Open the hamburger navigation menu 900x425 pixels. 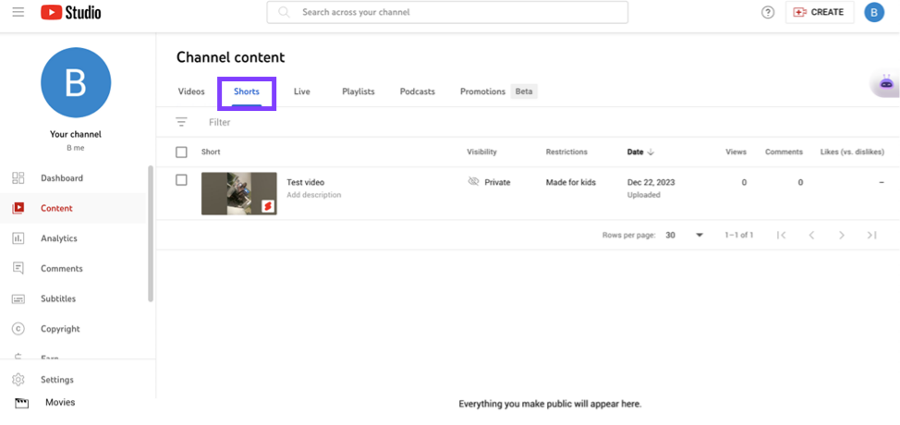tap(18, 12)
